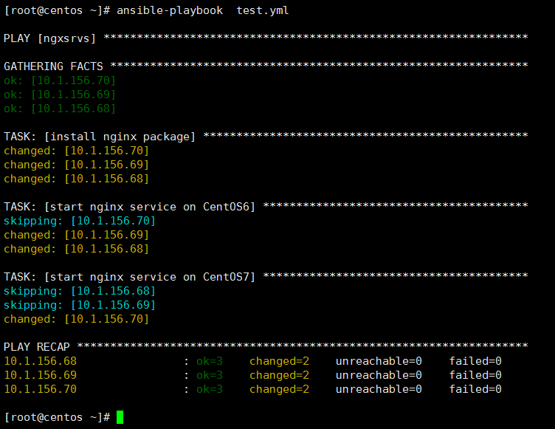Click ok: [10.1.156.68] under gathering facts

(60, 109)
